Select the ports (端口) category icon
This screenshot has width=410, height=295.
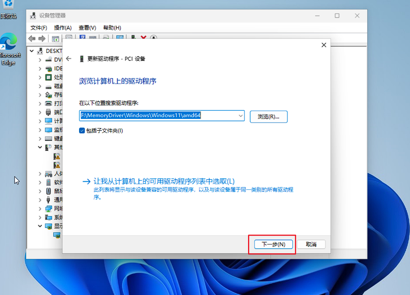click(x=48, y=113)
